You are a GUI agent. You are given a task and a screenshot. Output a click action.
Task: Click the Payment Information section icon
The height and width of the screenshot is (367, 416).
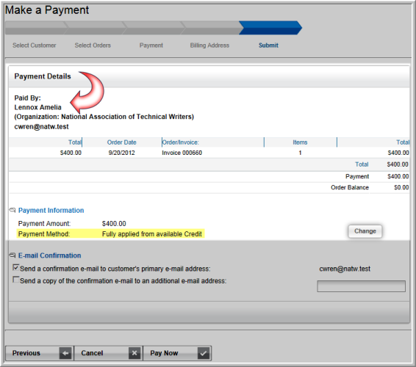(12, 211)
